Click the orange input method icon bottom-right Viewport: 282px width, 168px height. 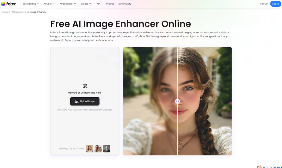[259, 167]
